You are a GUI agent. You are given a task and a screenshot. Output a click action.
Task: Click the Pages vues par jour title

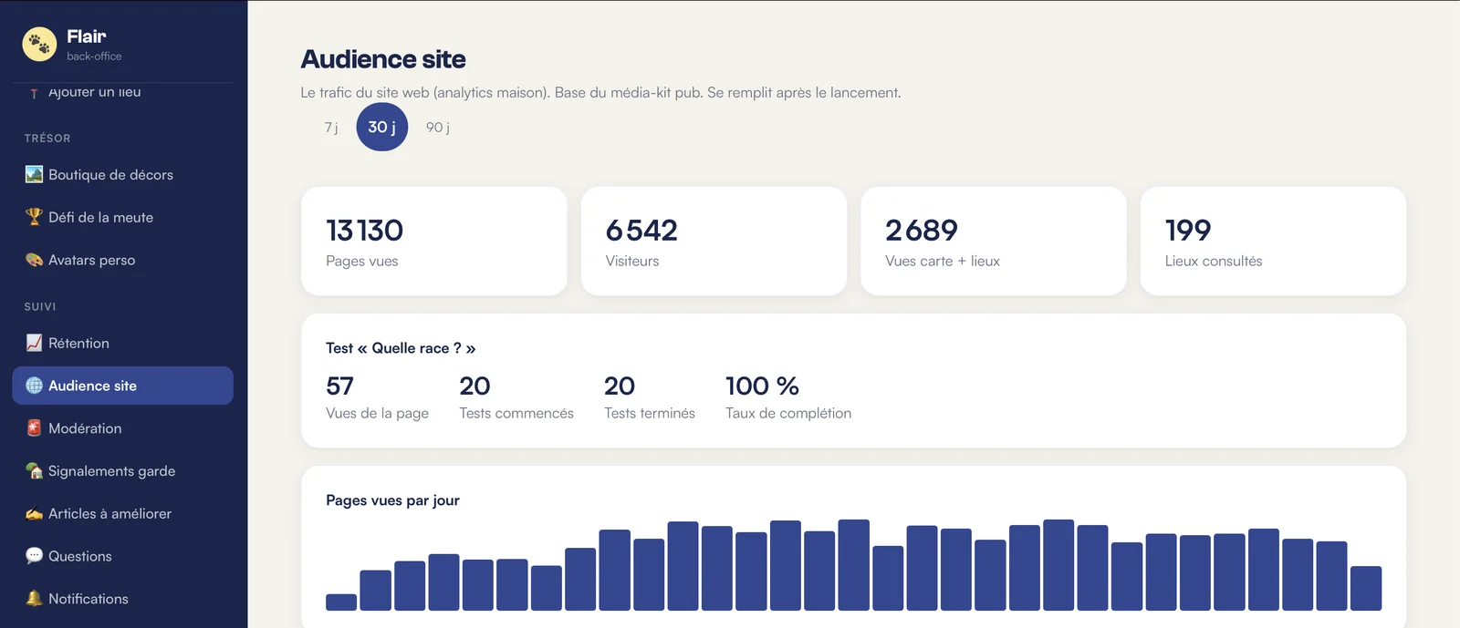[392, 500]
